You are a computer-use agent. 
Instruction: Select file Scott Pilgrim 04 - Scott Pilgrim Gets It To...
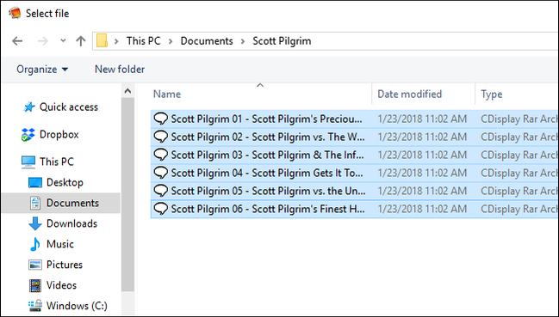point(267,173)
